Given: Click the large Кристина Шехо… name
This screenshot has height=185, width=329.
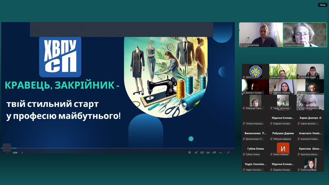Looking at the screenshot, I should 310,149.
